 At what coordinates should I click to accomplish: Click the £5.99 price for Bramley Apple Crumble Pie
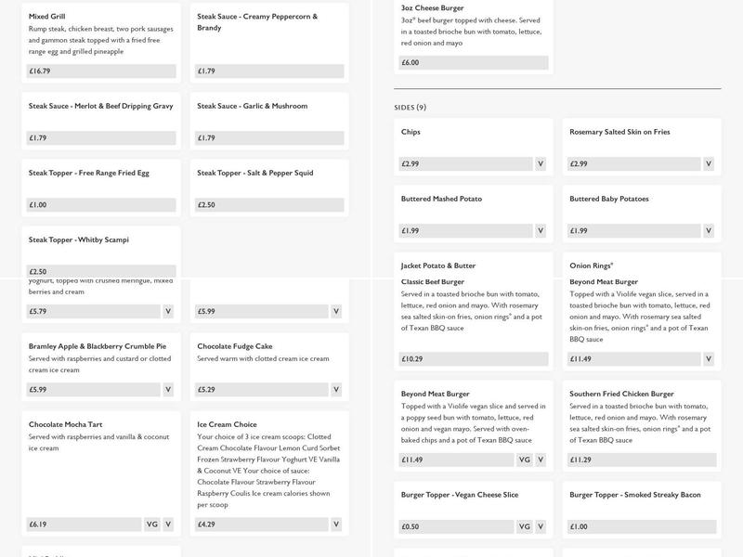click(94, 389)
